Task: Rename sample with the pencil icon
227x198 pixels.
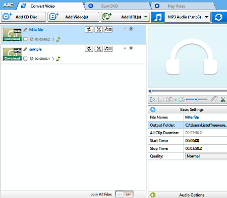Action: pyautogui.click(x=25, y=49)
